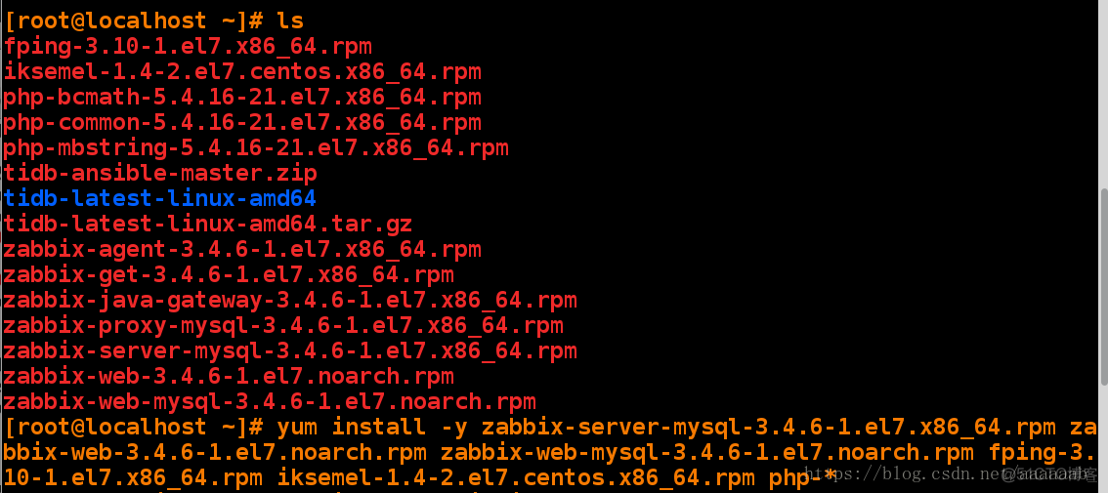Screen dimensions: 1108x493
Task: Select the iksemel-1.4-2.el7.centos.x86_64.rpm entry
Action: [242, 72]
